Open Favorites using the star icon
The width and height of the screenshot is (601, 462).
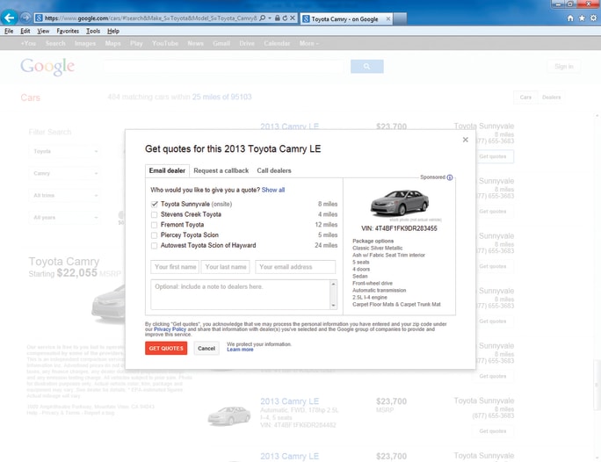[x=582, y=18]
